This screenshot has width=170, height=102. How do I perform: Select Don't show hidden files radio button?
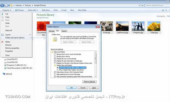point(57,68)
